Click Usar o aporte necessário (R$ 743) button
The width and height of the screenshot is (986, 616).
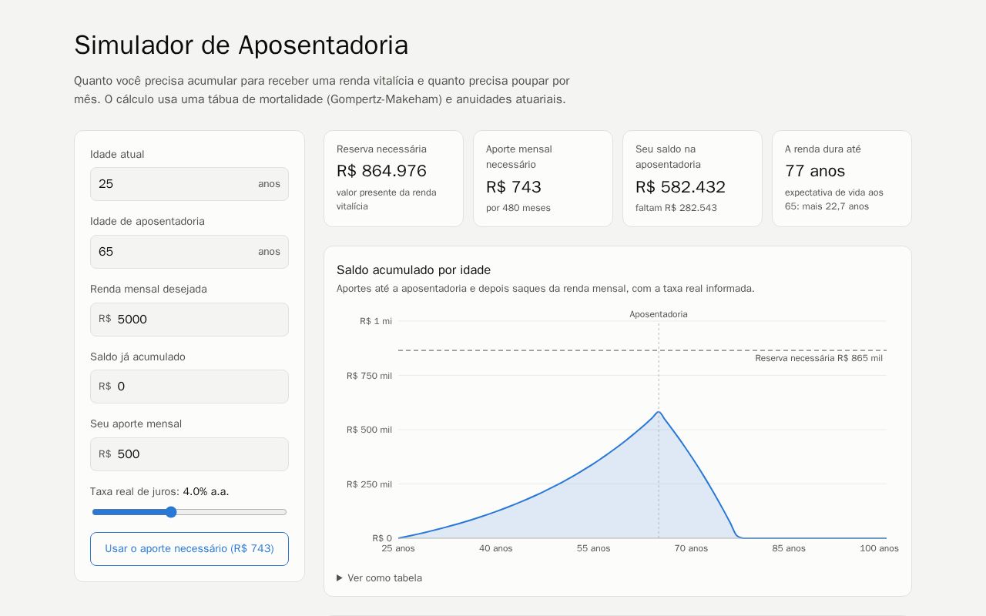point(189,549)
